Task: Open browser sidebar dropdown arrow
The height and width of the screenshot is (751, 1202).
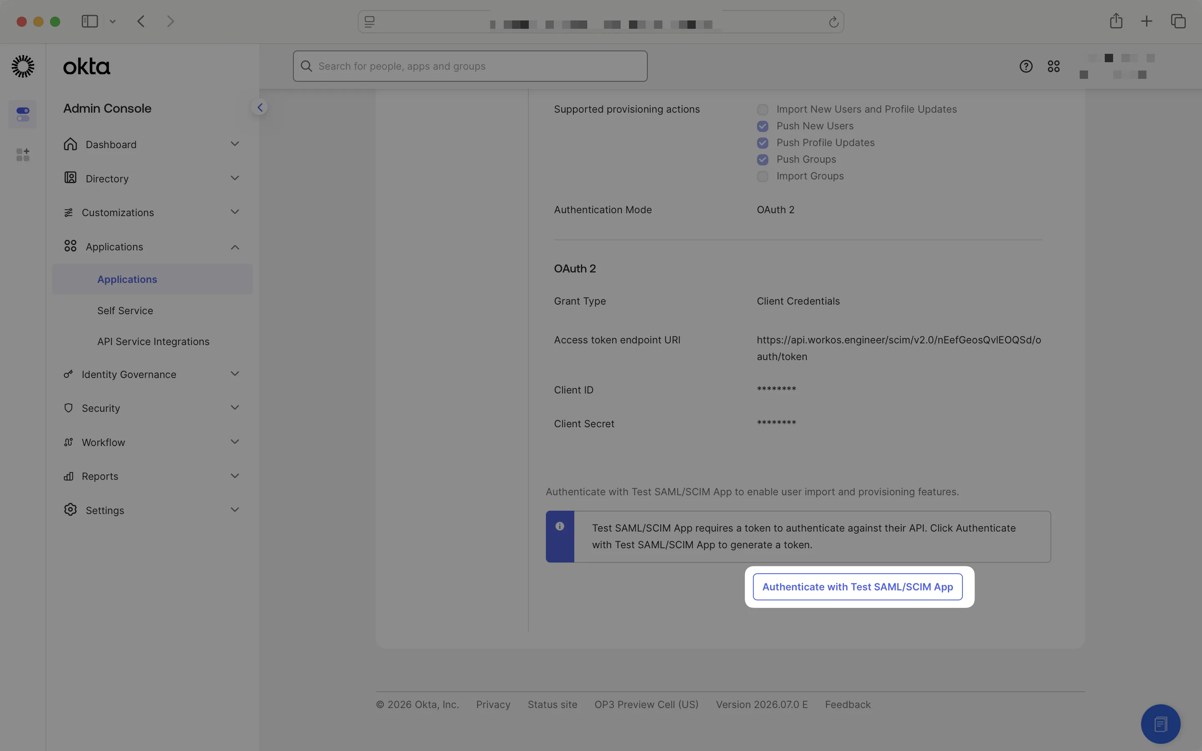Action: coord(113,21)
